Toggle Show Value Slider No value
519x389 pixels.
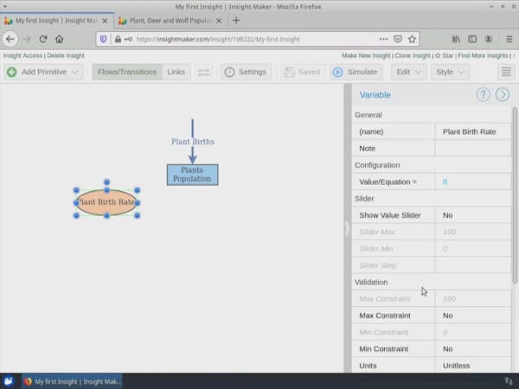point(473,215)
